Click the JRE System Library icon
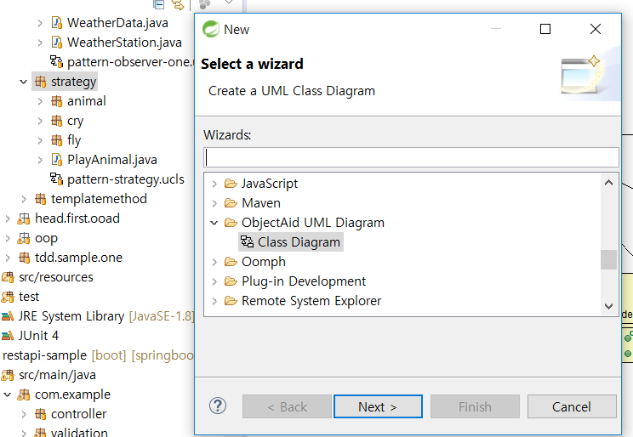Screen dimensions: 633x437 [x=8, y=315]
